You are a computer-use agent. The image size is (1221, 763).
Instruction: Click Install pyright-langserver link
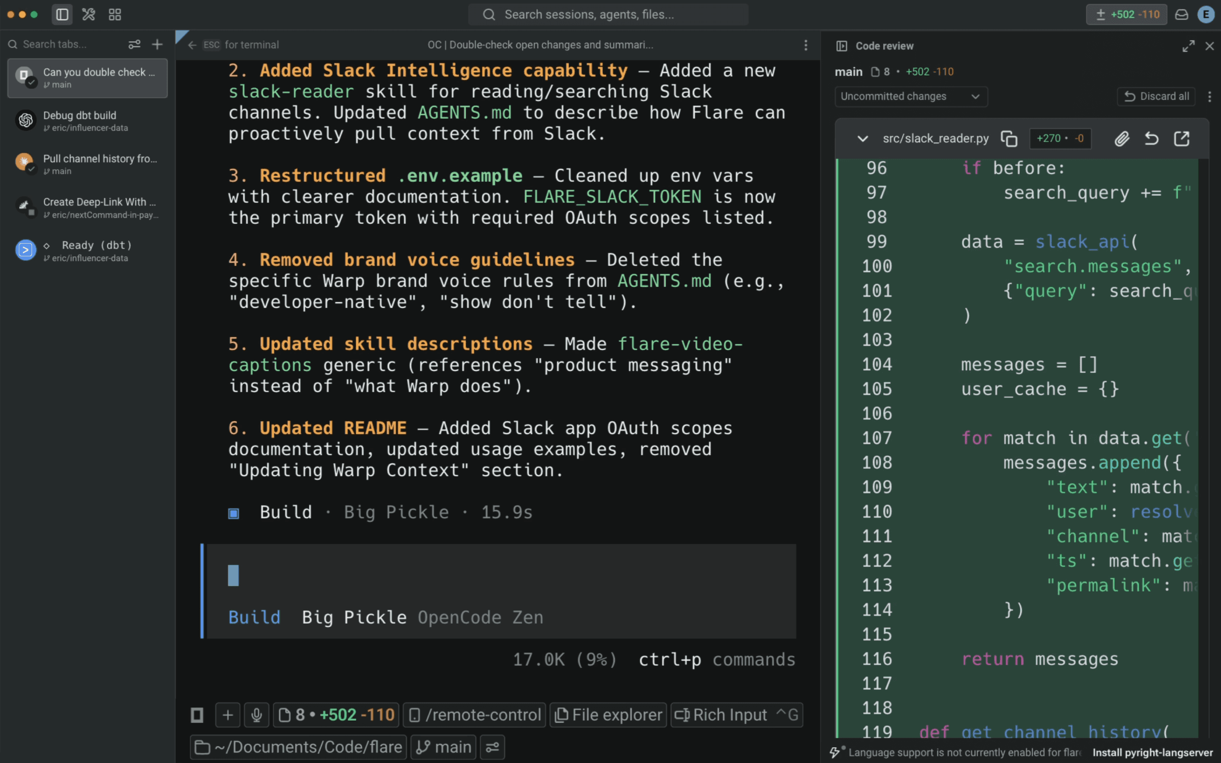pos(1152,752)
